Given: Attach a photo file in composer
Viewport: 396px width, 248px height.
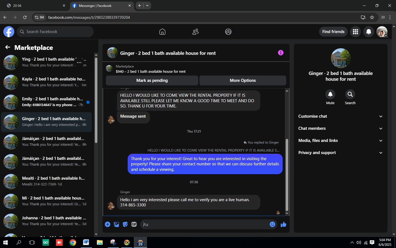Looking at the screenshot, I should pos(117,224).
